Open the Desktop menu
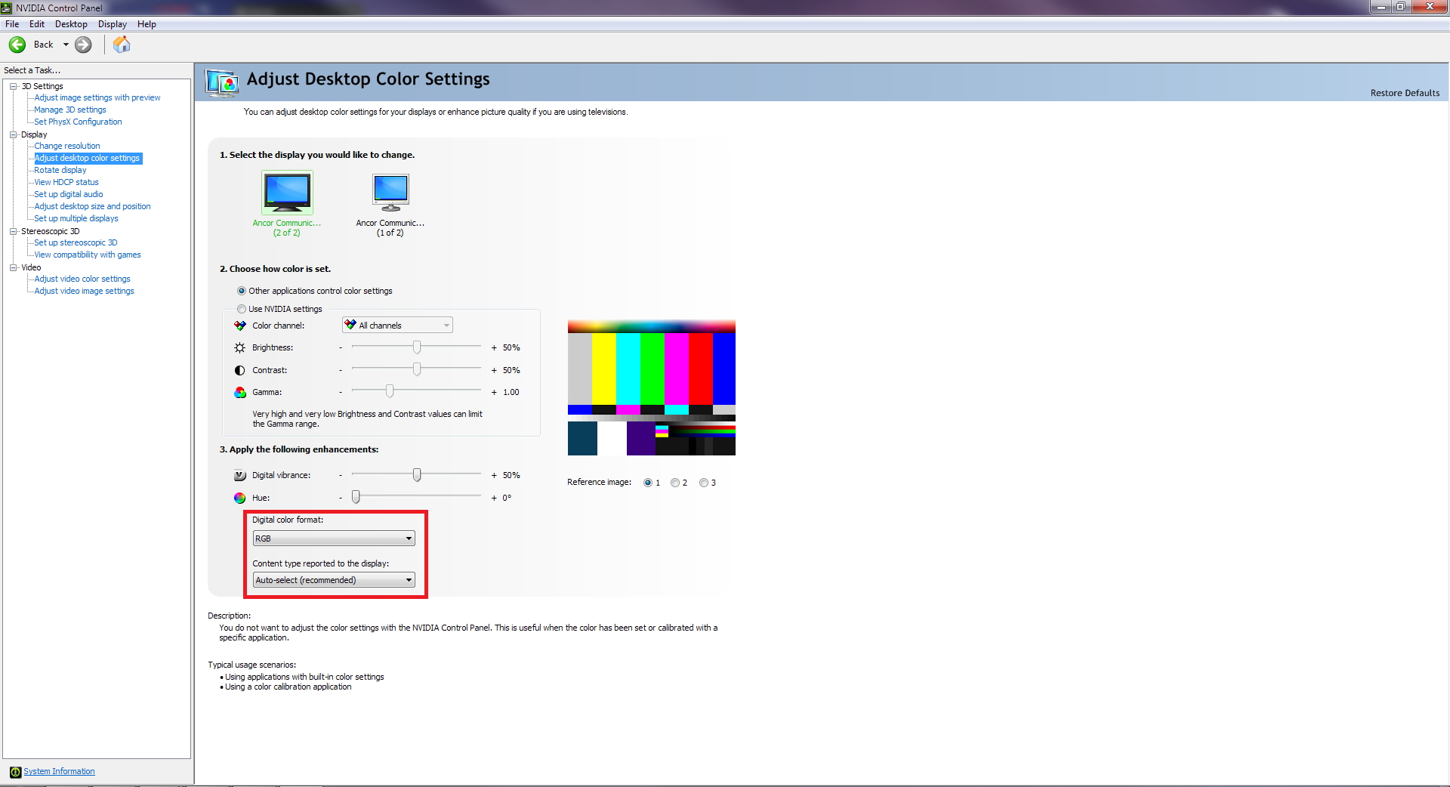Viewport: 1450px width, 787px height. click(x=71, y=24)
